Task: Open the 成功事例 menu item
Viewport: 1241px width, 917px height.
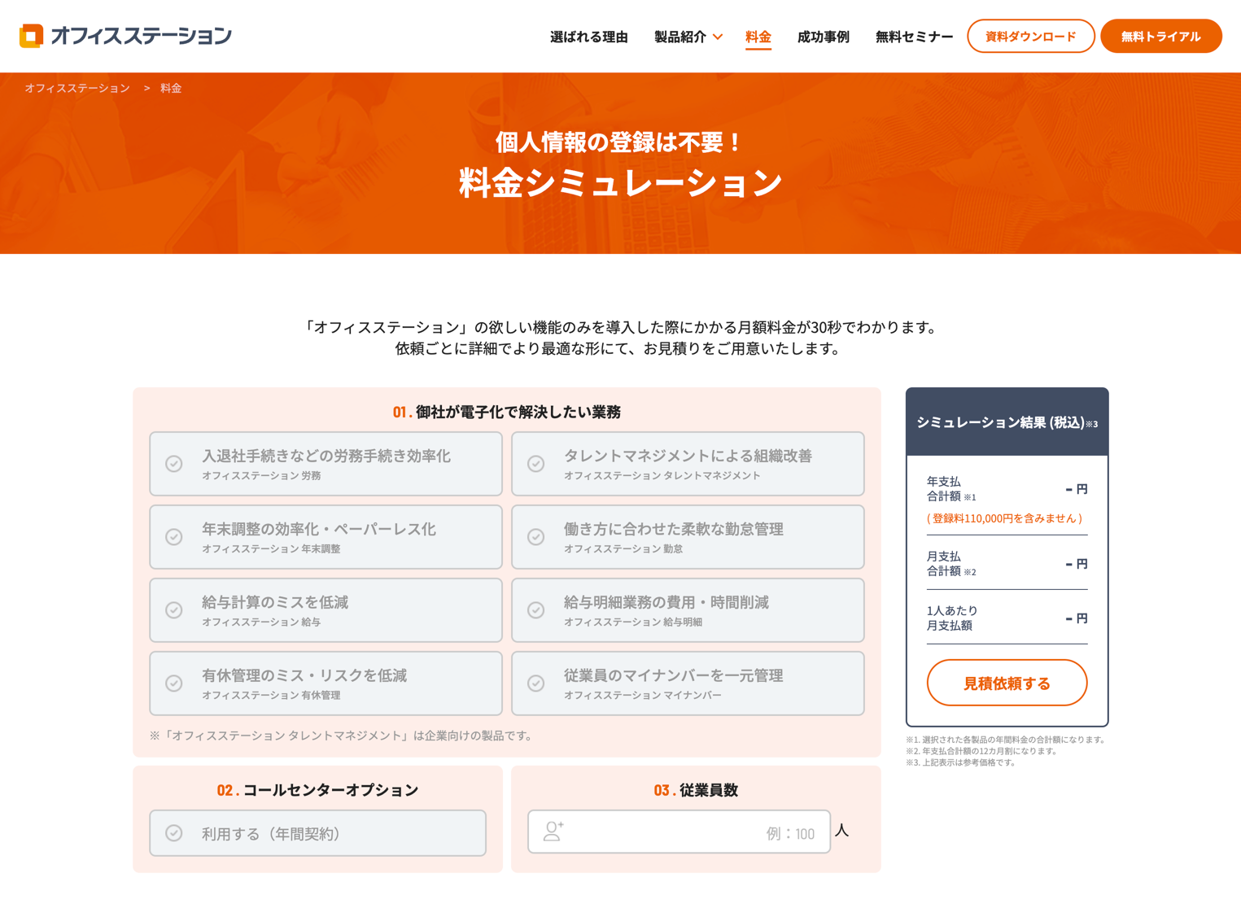Action: 823,37
